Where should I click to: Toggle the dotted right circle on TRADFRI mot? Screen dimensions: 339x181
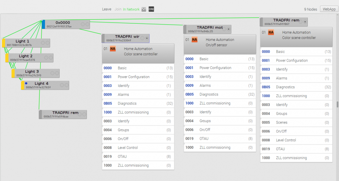[228, 29]
